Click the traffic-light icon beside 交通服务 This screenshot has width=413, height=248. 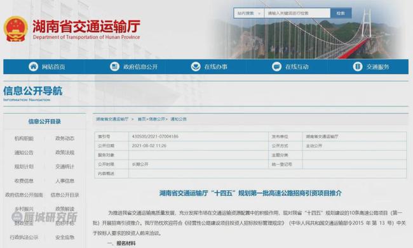(x=358, y=67)
